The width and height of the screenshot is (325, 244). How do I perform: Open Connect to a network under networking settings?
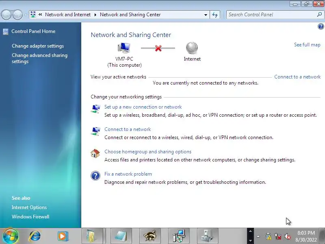tap(128, 129)
